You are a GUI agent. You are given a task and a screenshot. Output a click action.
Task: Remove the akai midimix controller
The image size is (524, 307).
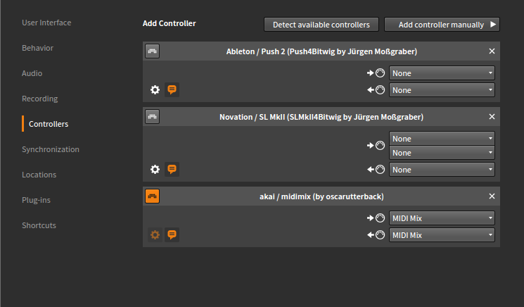492,196
